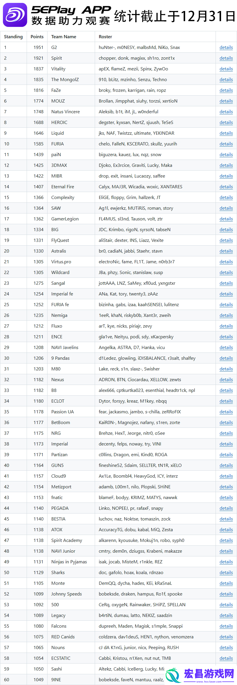Click team name Imperial fe
The height and width of the screenshot is (685, 237).
tap(62, 294)
